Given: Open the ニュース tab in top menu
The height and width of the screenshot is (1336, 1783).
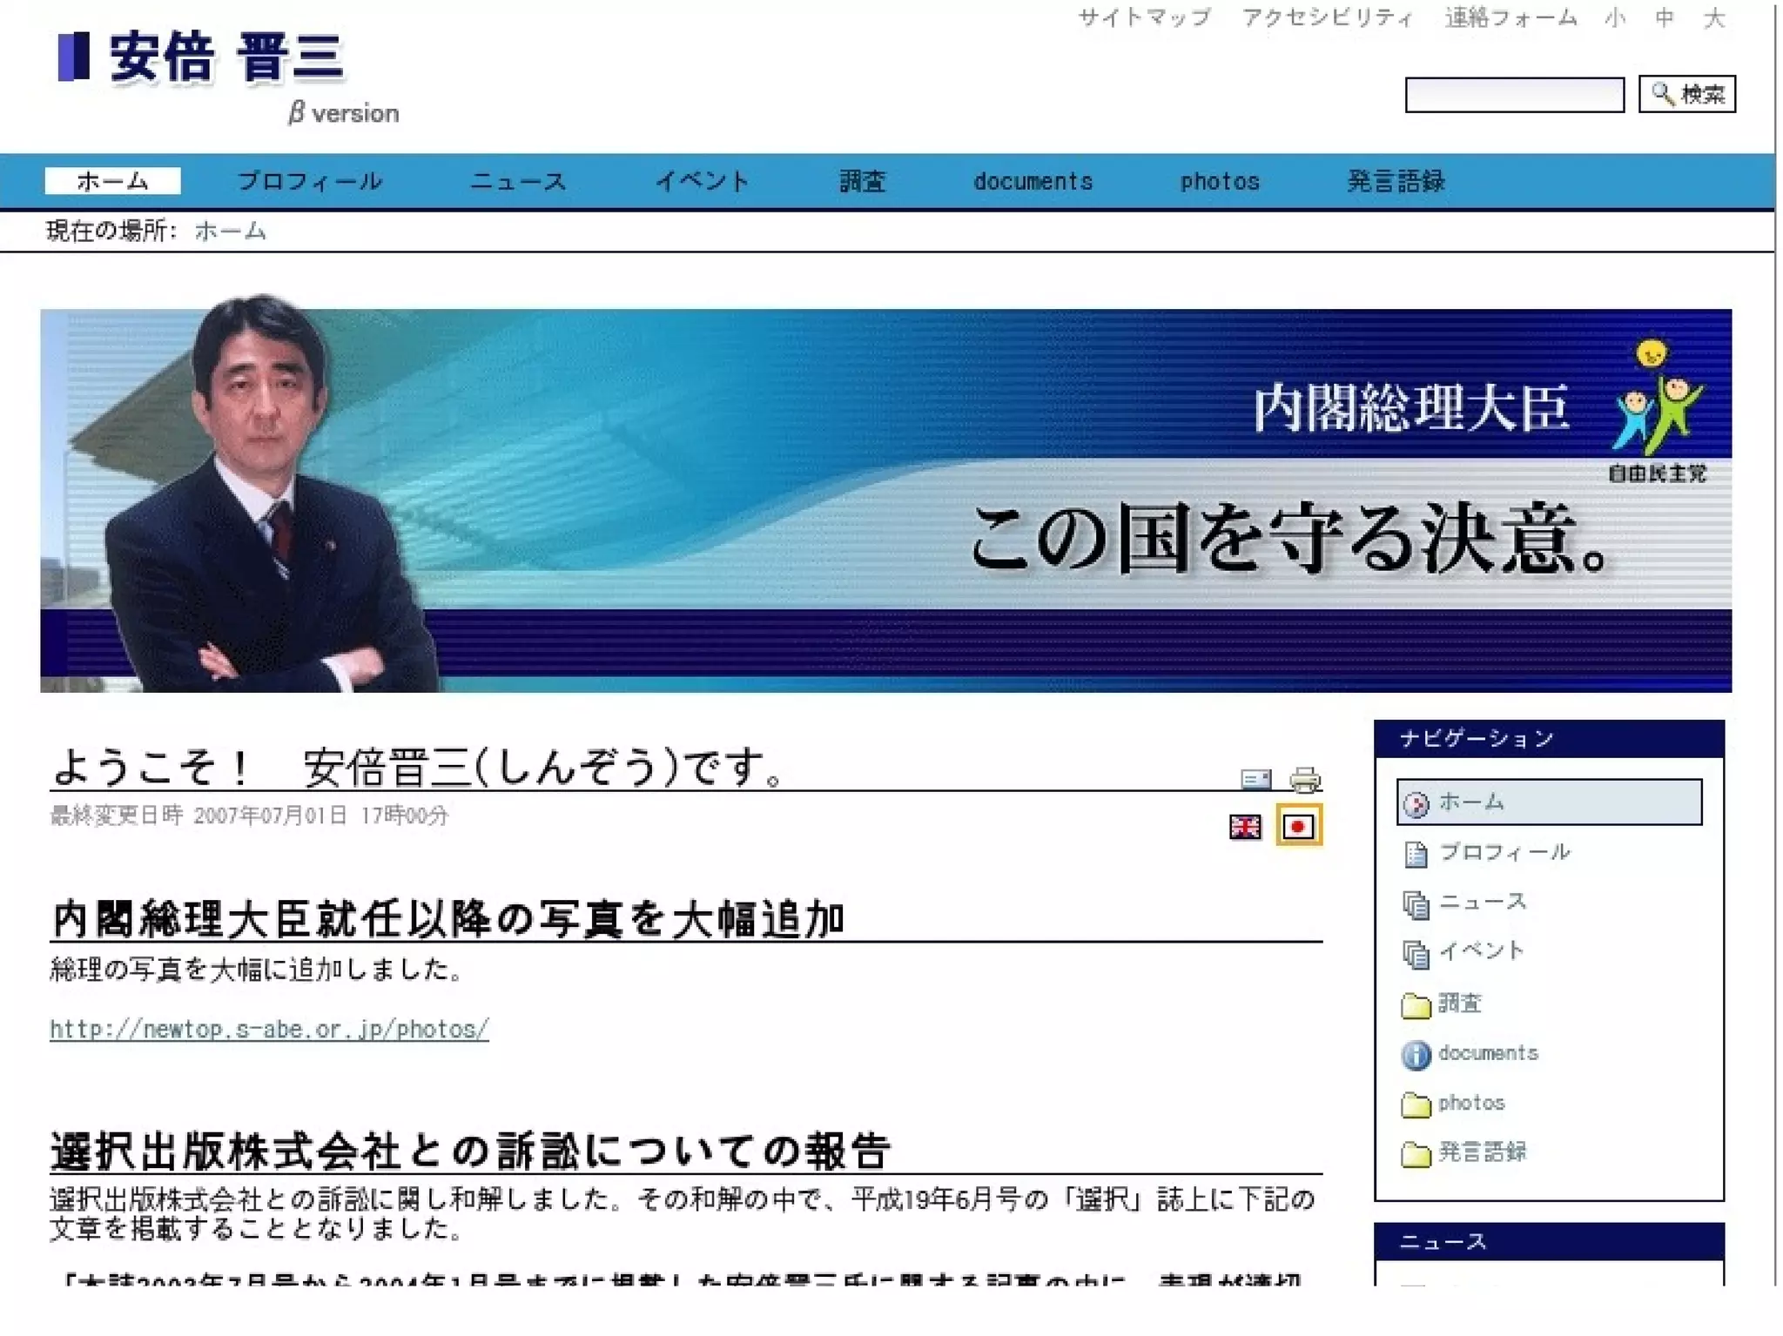Looking at the screenshot, I should (518, 181).
